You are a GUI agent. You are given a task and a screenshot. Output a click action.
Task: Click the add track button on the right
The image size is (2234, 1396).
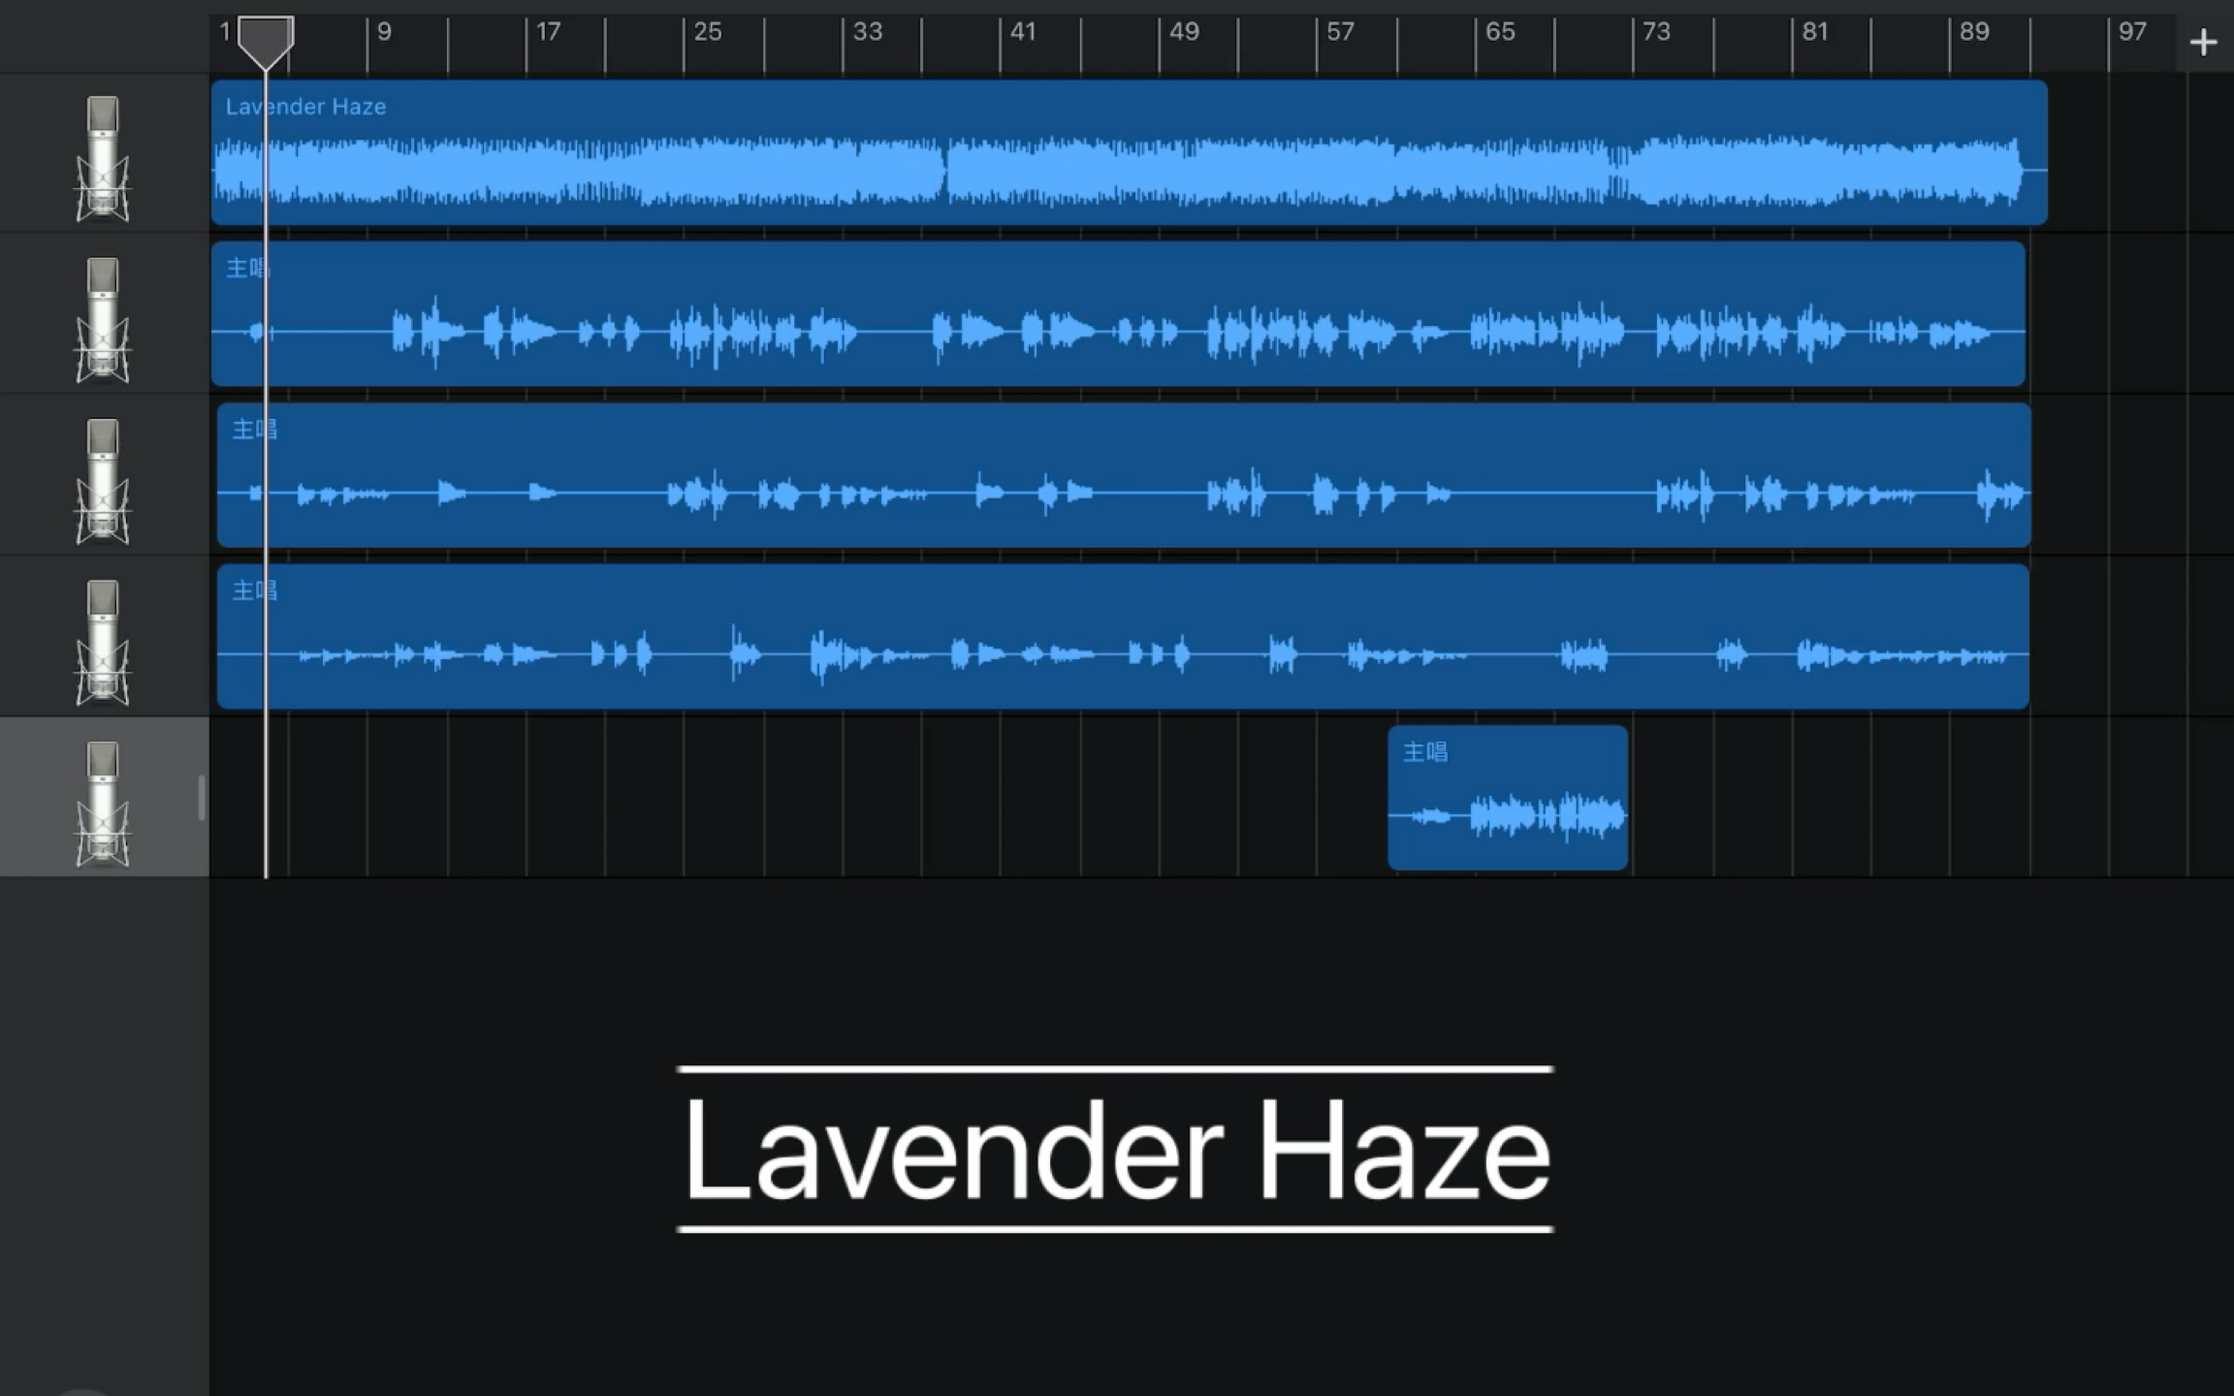pyautogui.click(x=2203, y=42)
